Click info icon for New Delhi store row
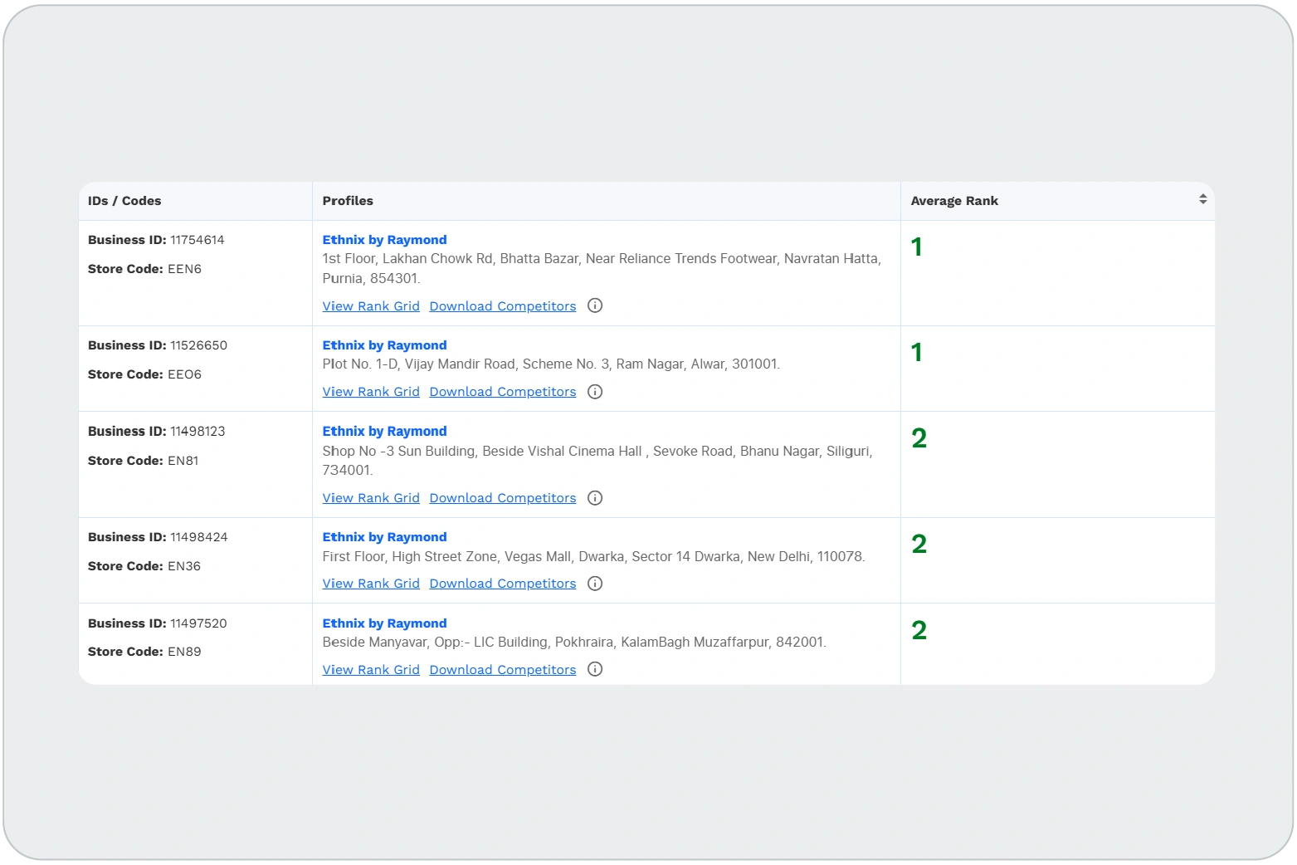1297x865 pixels. [594, 584]
